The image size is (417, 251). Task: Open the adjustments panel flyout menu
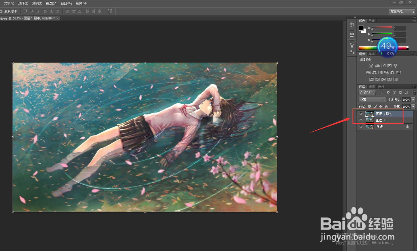pos(414,54)
